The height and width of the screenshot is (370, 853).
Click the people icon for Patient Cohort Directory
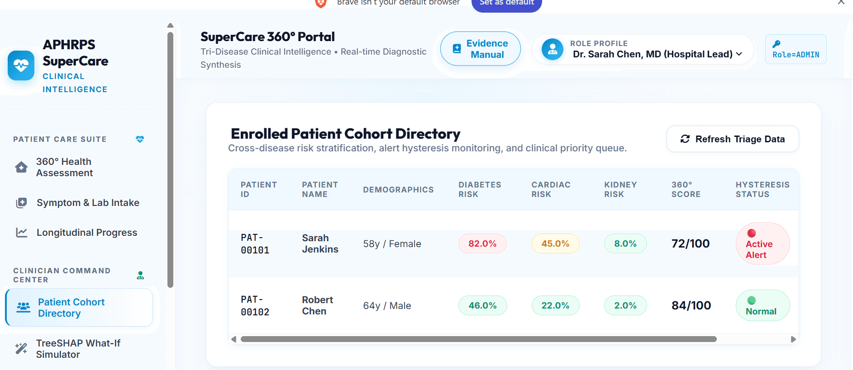click(24, 308)
